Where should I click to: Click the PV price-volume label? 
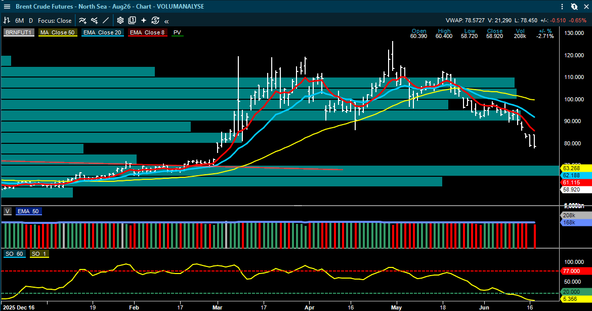(177, 32)
